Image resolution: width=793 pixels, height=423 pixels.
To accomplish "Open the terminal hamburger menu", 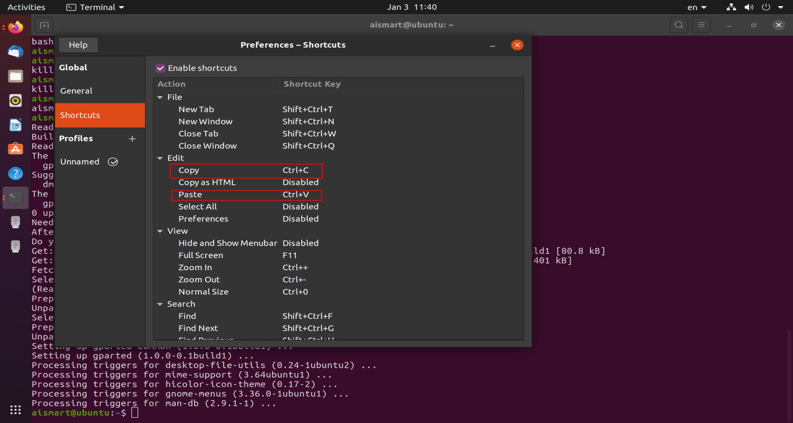I will (x=701, y=25).
